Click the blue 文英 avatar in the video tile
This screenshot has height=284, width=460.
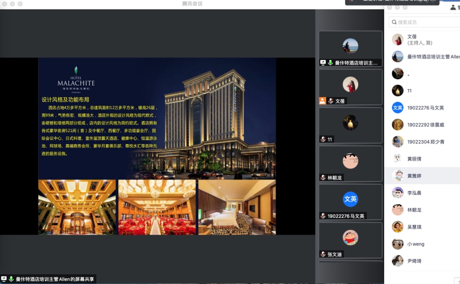(351, 199)
